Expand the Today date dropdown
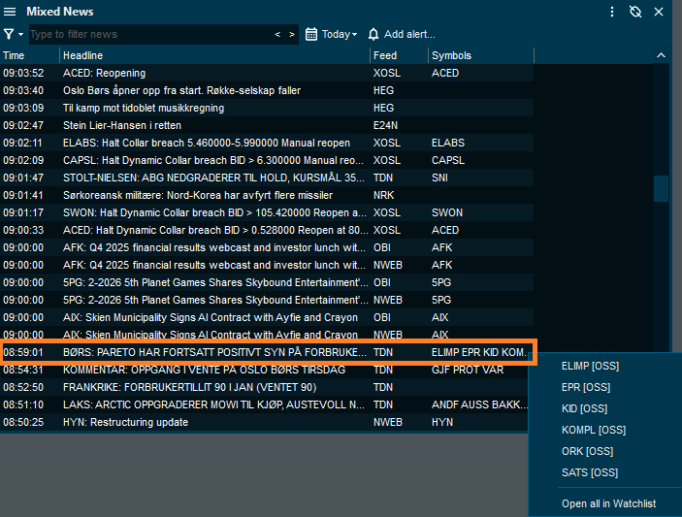This screenshot has width=682, height=517. (x=339, y=34)
